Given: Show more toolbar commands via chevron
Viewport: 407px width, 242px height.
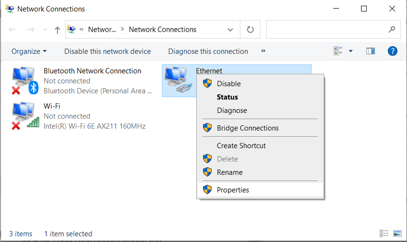Looking at the screenshot, I should 263,51.
